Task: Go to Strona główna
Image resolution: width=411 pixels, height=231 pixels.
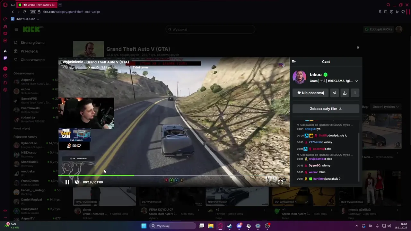Action: [29, 43]
